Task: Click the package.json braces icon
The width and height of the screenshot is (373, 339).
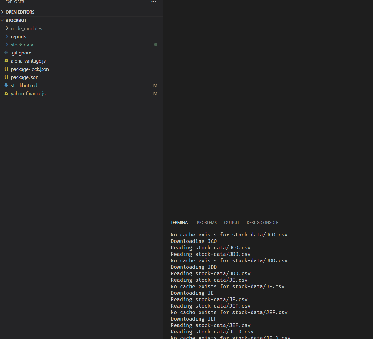Action: [6, 77]
